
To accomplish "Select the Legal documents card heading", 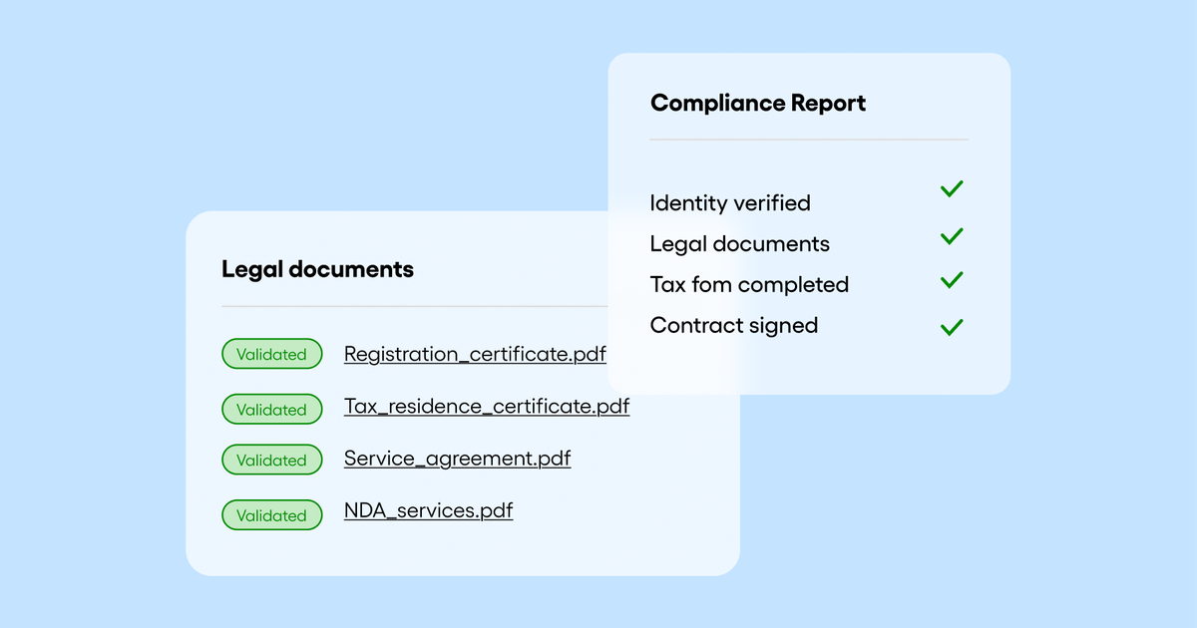I will (317, 269).
